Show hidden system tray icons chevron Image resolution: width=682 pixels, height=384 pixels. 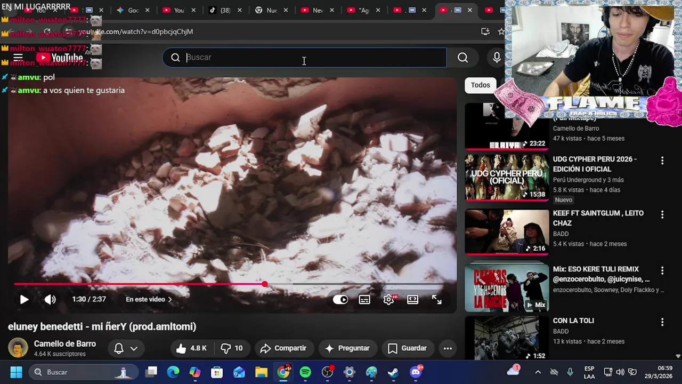point(538,372)
